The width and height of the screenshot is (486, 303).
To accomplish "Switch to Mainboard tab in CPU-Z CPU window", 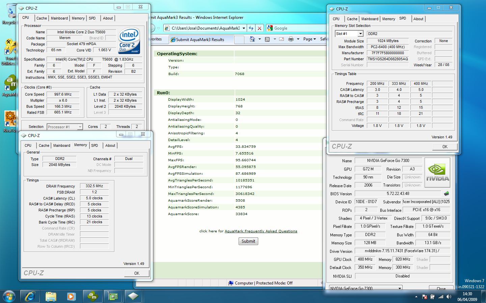I will tap(59, 19).
